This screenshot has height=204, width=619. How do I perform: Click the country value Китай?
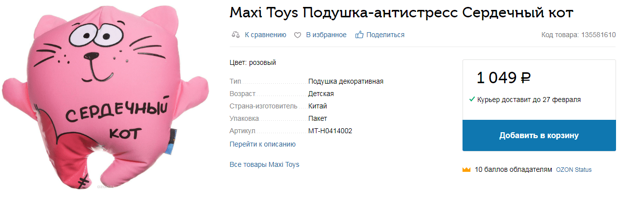click(317, 106)
